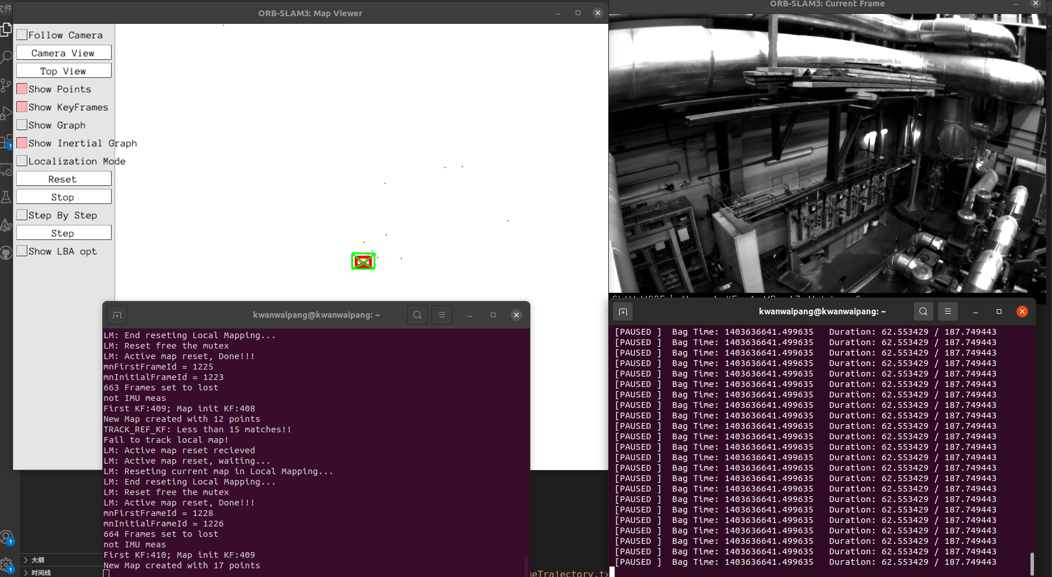The image size is (1052, 577).
Task: Click 'TRACK_REF_KF: Less than 15 matches!!' line
Action: click(x=197, y=429)
